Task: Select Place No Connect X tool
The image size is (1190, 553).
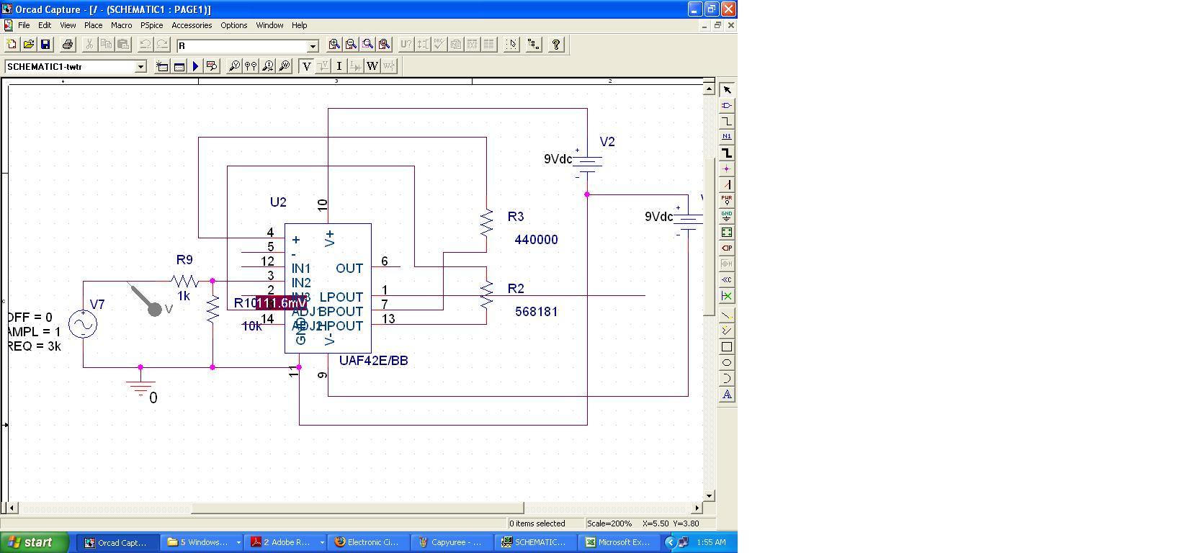Action: 726,295
